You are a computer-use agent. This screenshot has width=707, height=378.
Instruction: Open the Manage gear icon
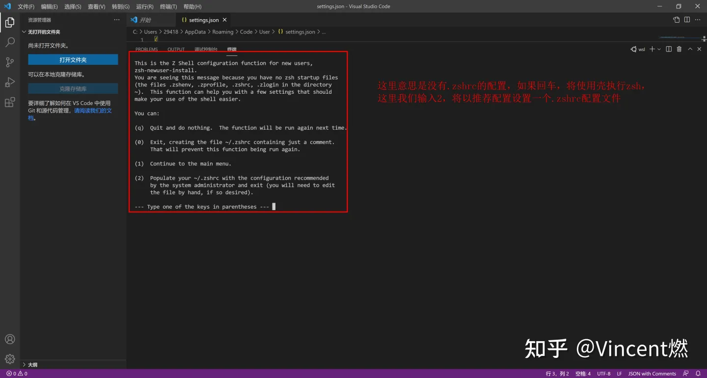[x=10, y=359]
